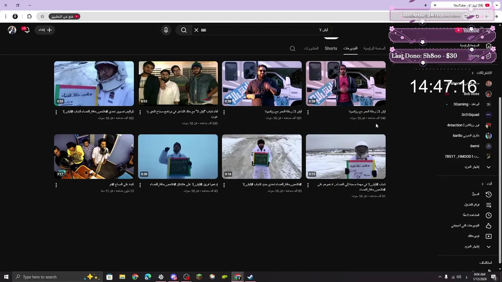Screen dimensions: 502x282
Task: Open the 3:17 studio video thumbnail
Action: 94,157
